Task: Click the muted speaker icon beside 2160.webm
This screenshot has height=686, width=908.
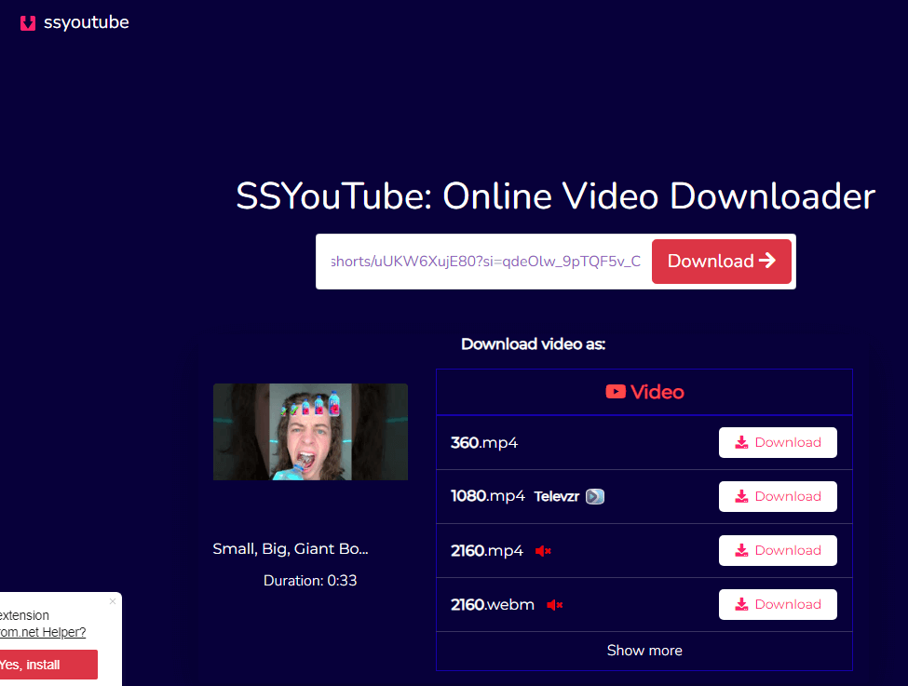Action: (555, 605)
